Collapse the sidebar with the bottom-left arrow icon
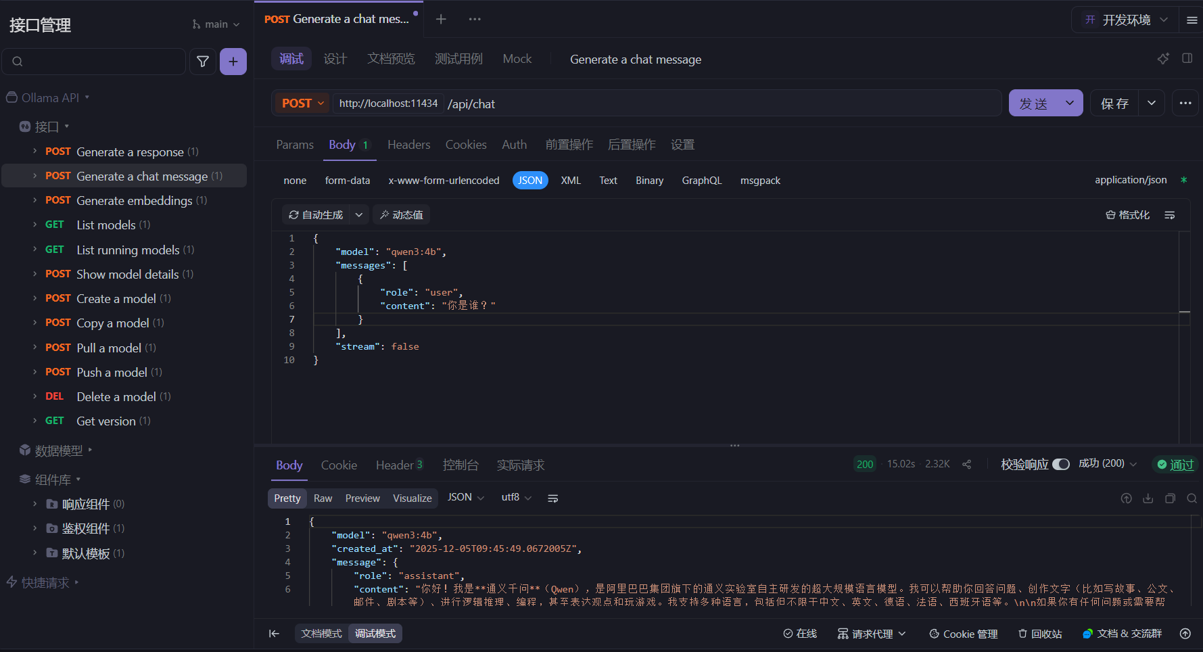Viewport: 1203px width, 652px height. tap(274, 634)
